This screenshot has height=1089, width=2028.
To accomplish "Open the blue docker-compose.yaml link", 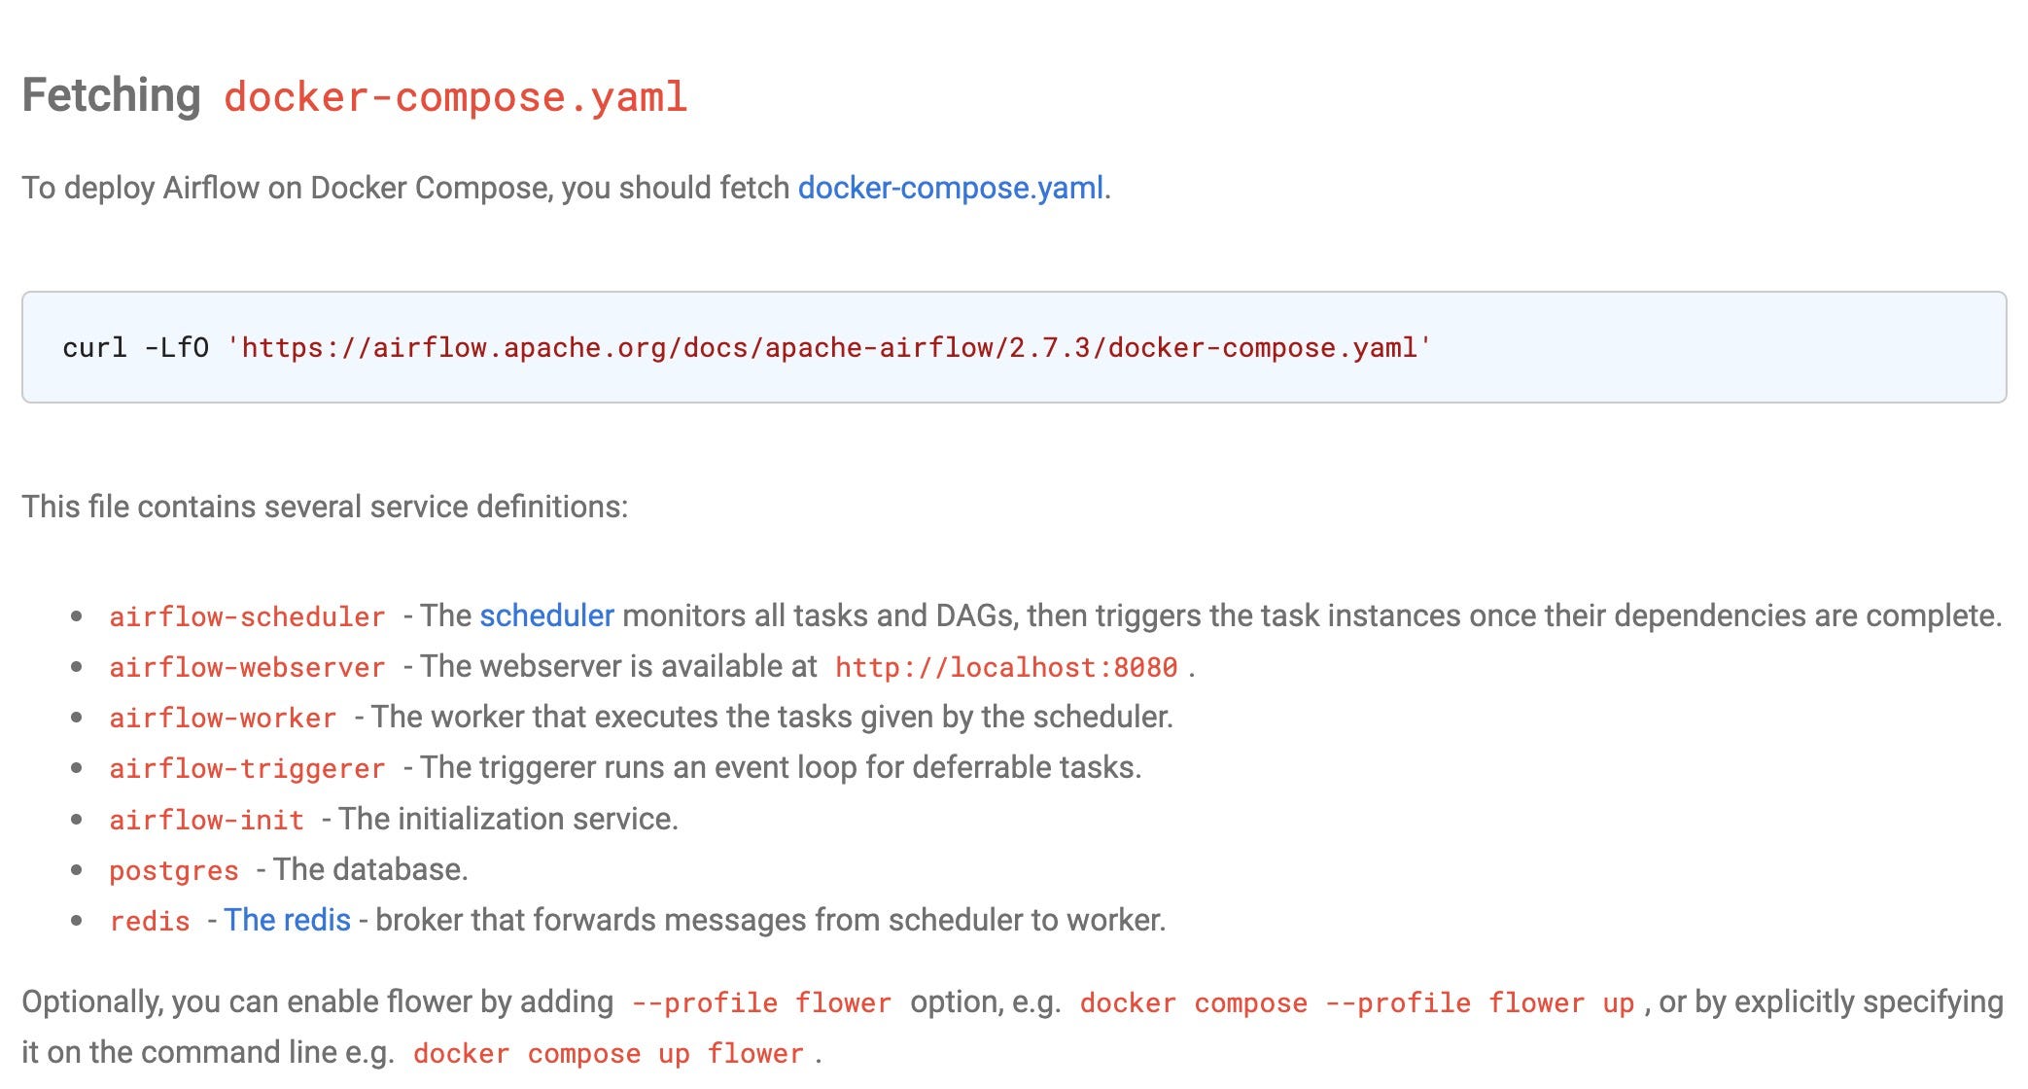I will click(x=950, y=188).
